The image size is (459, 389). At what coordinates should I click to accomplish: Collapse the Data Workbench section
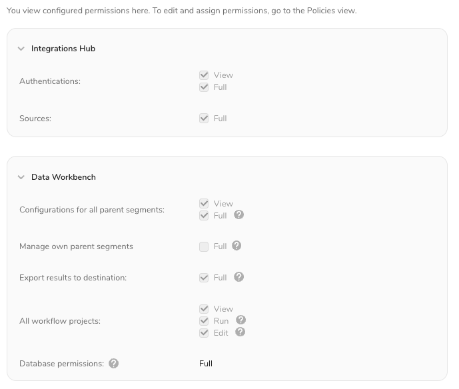21,177
